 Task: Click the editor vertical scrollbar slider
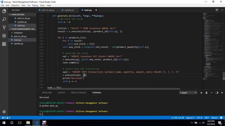(224, 76)
